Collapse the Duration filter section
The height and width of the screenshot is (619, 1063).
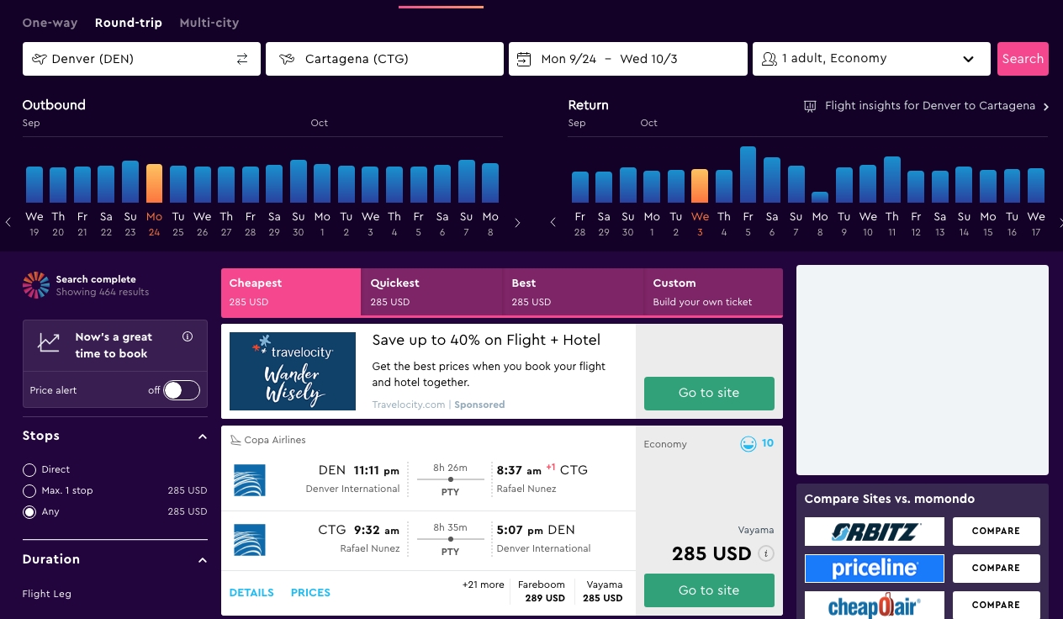coord(202,560)
